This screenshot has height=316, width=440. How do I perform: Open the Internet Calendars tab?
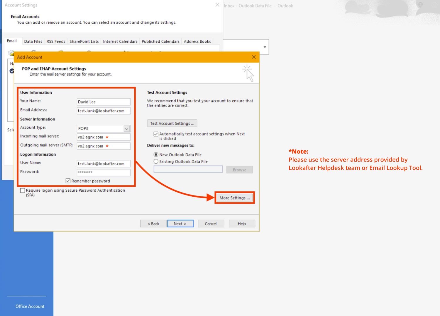[x=120, y=42]
